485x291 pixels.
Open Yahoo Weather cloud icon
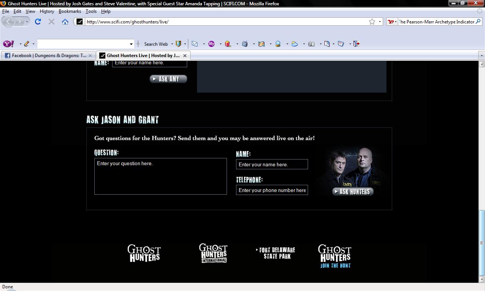coord(295,44)
